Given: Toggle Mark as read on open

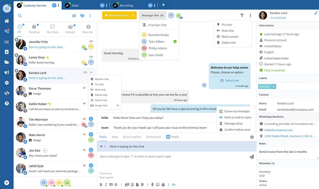Looking at the screenshot, I should pos(238,117).
